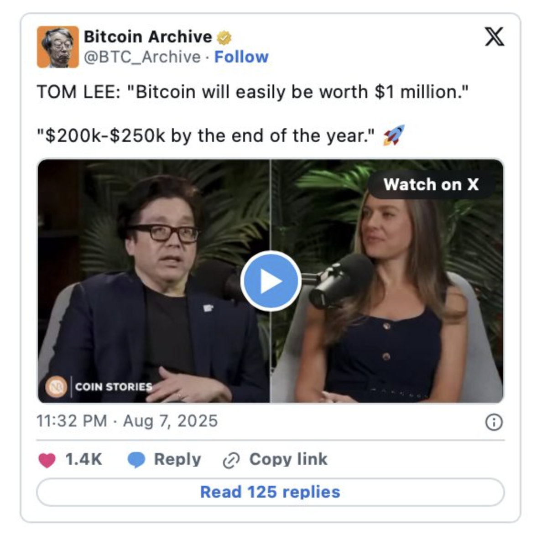Click the 1.4K likes count
The height and width of the screenshot is (541, 542).
coord(83,459)
